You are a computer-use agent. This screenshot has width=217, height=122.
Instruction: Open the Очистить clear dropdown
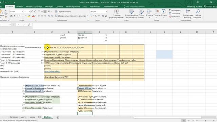[x=175, y=17]
